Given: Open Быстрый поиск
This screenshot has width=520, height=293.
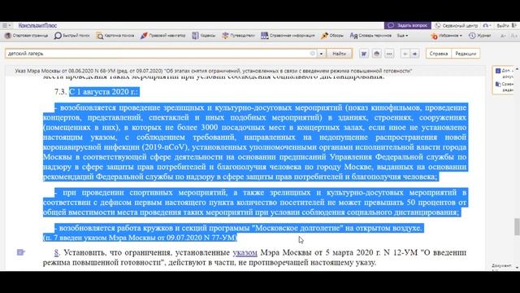Looking at the screenshot, I should (72, 36).
